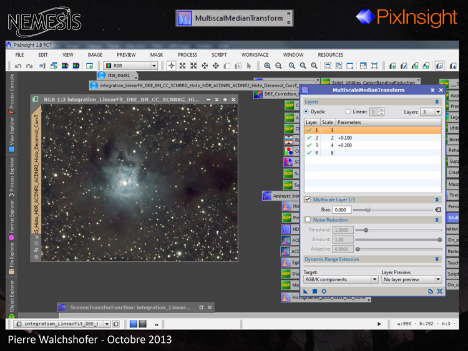Viewport: 468px width, 351px height.
Task: Collapse the Multiscale Layer 1/3 section
Action: (437, 200)
